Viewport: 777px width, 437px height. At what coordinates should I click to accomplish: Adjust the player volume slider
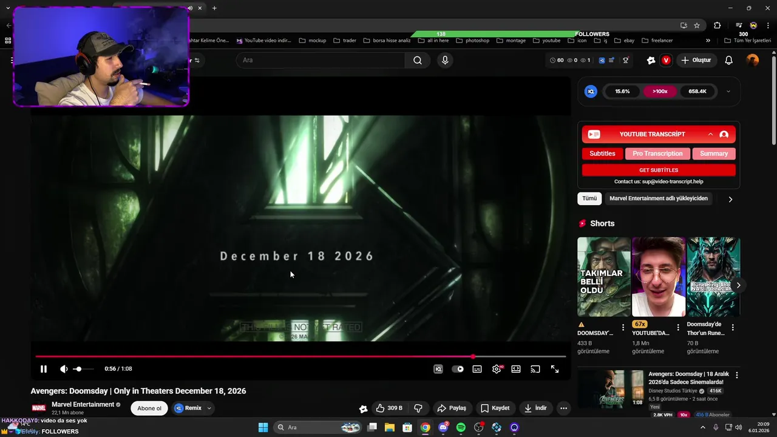(83, 369)
